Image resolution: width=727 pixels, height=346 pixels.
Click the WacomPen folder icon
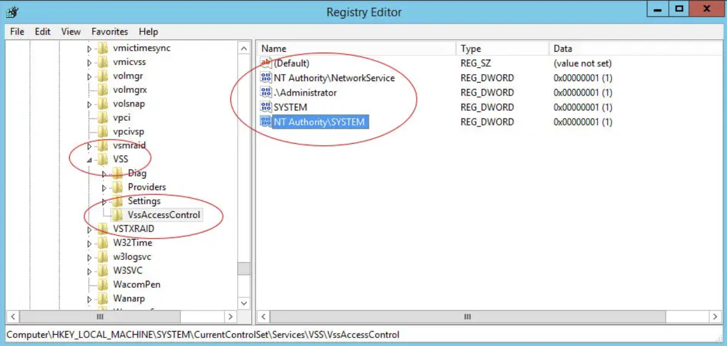pos(103,284)
